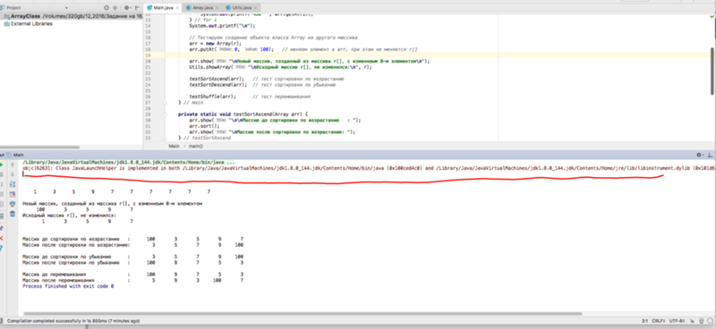Close the run tab with red X
The width and height of the screenshot is (716, 329).
click(2, 238)
